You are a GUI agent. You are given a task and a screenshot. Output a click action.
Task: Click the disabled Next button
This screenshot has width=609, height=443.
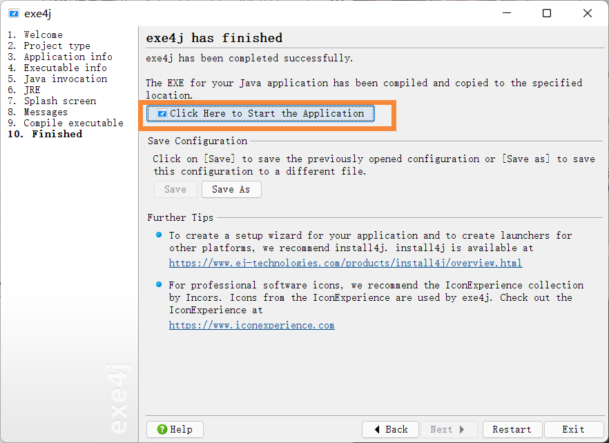pos(447,429)
